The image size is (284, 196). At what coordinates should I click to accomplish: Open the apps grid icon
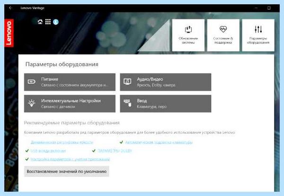(x=48, y=22)
